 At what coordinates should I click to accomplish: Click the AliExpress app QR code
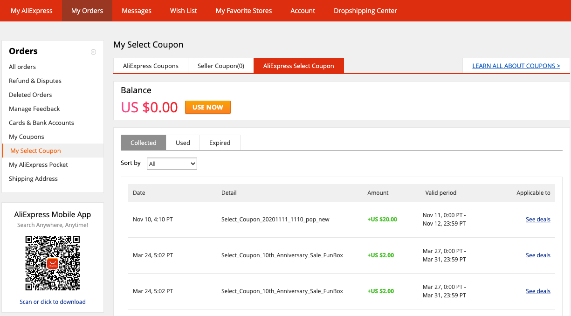click(x=53, y=263)
